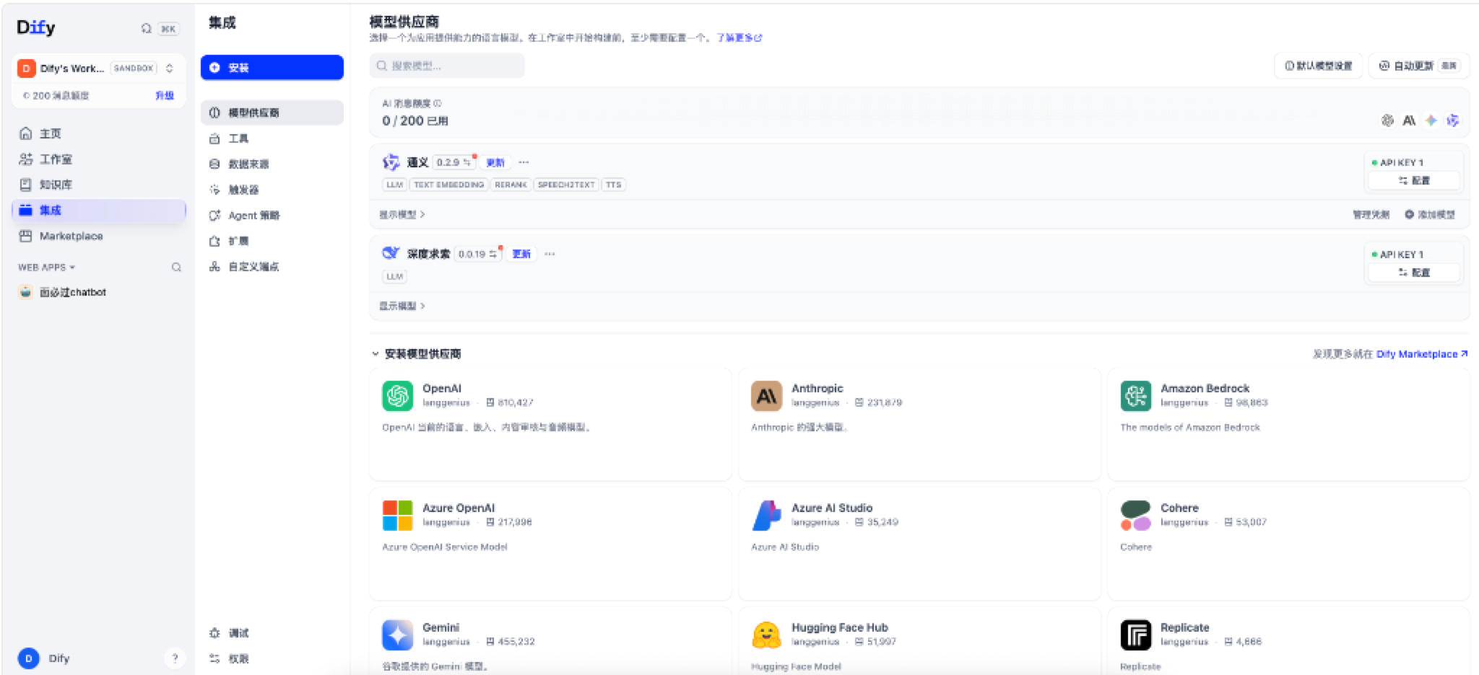This screenshot has height=675, width=1479.
Task: Select 触发器 tab
Action: point(272,190)
